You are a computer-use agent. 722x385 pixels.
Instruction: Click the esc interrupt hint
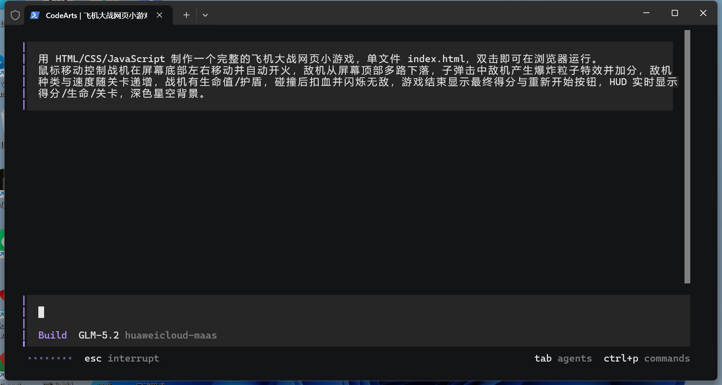[122, 358]
